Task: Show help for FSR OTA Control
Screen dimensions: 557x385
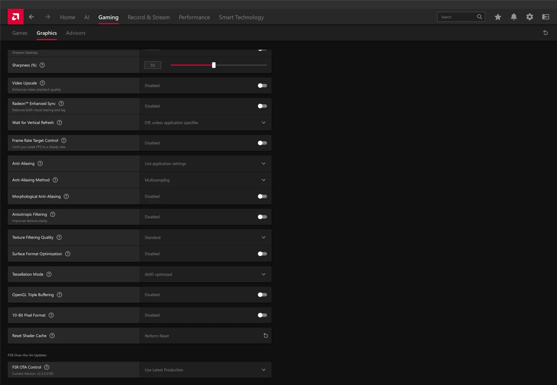Action: (x=47, y=367)
